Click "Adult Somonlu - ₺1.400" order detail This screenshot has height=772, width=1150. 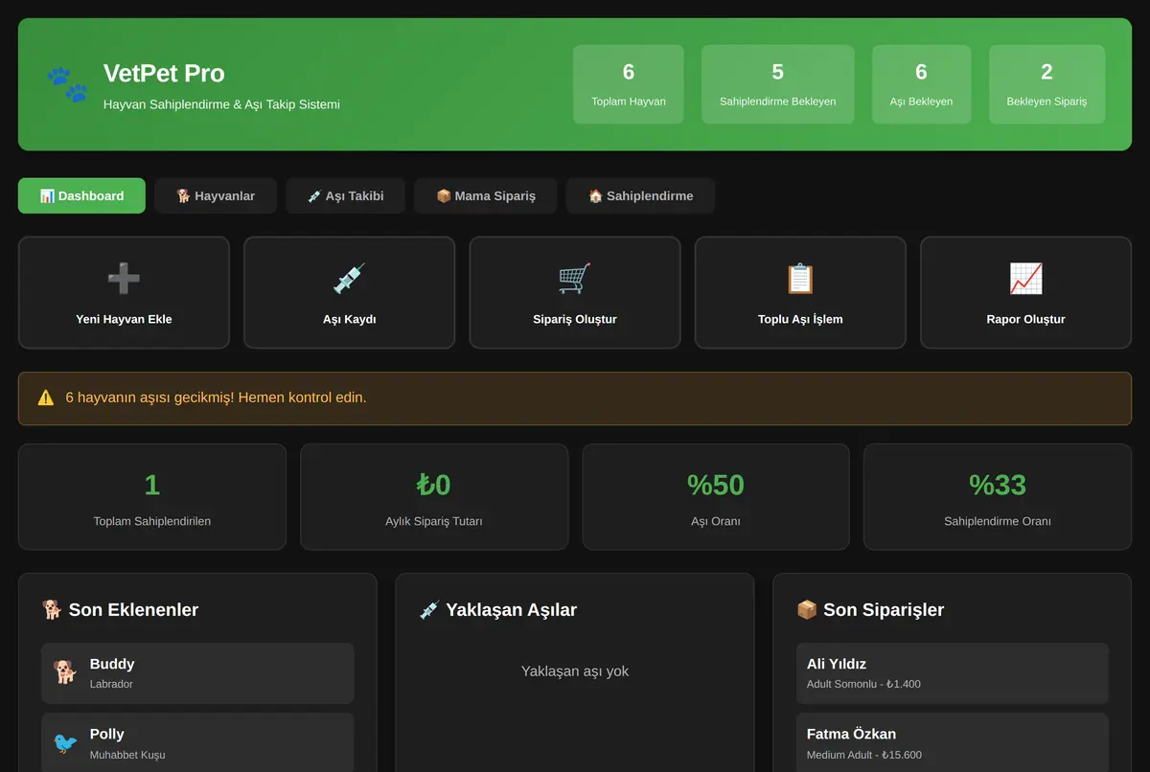pyautogui.click(x=863, y=684)
